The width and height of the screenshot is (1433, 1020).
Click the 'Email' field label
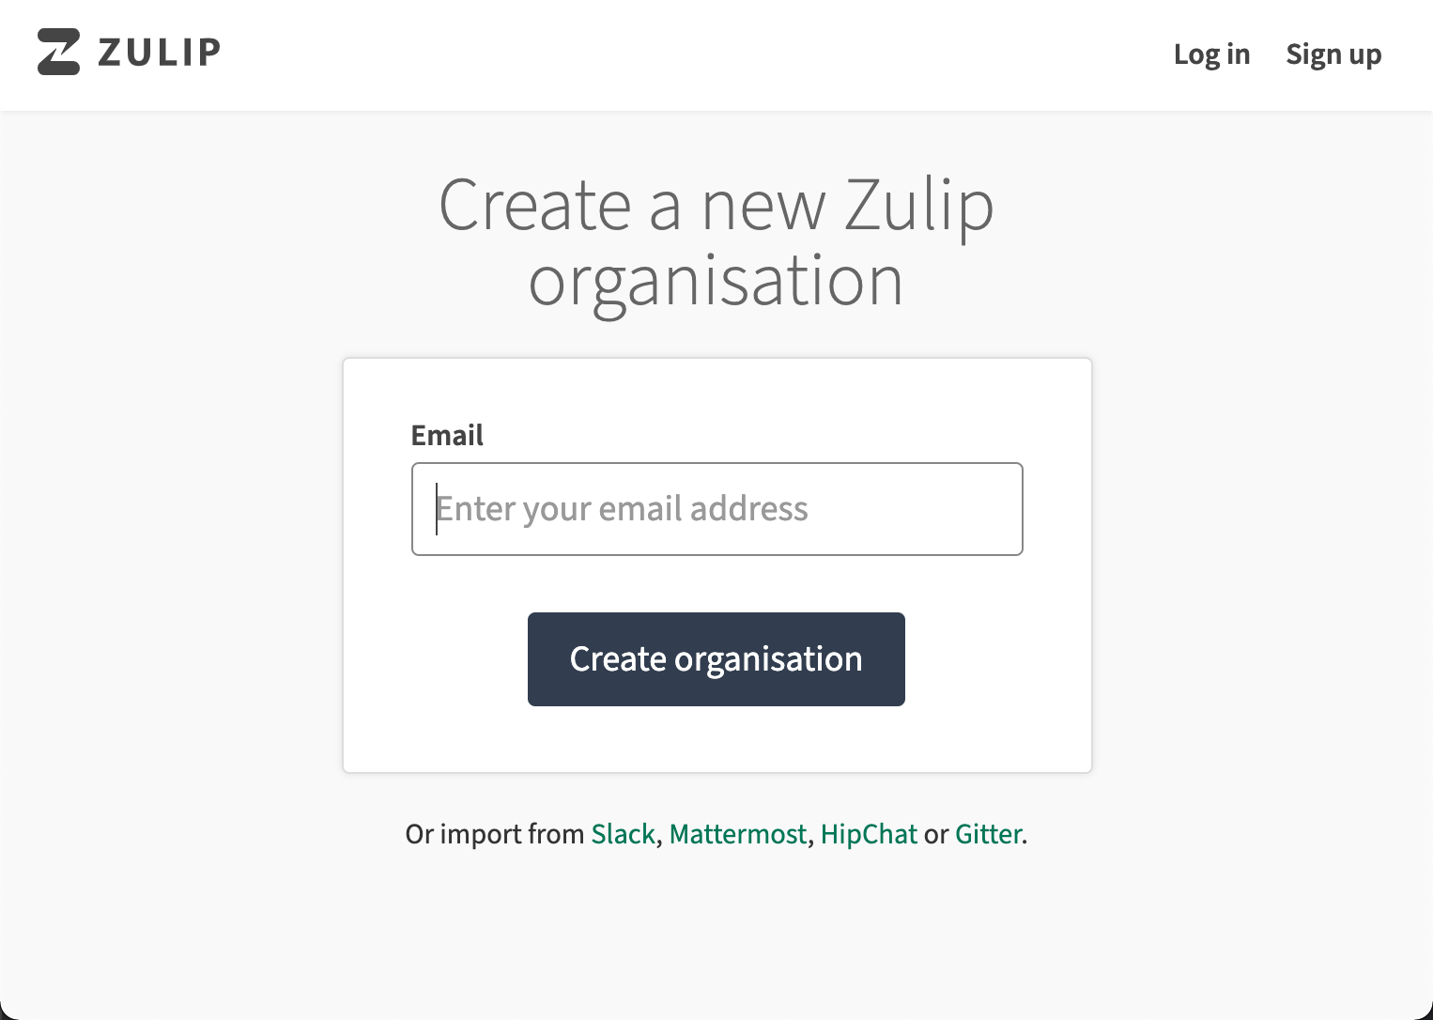click(447, 436)
